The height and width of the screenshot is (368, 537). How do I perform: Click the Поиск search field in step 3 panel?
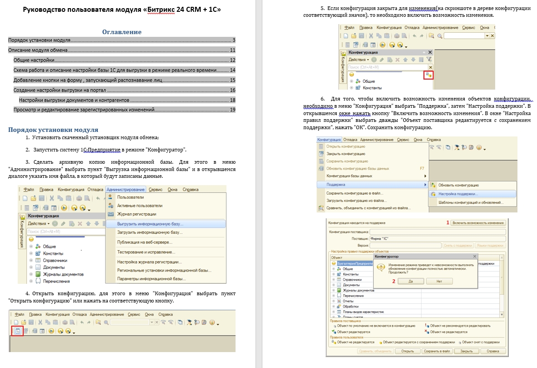[x=66, y=232]
